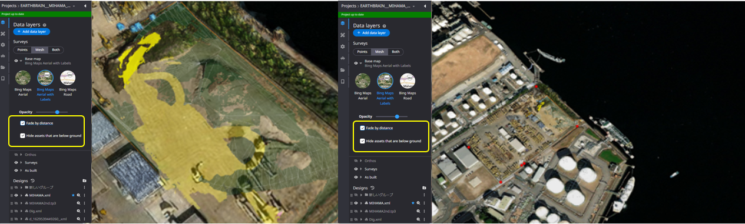Screen dimensions: 745x224
Task: Toggle As built visibility eye in left screenshot
Action: pos(16,170)
